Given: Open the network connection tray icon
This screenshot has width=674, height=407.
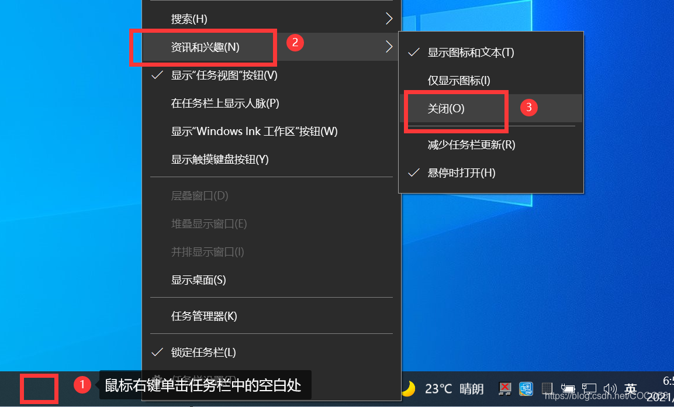Looking at the screenshot, I should pyautogui.click(x=589, y=389).
